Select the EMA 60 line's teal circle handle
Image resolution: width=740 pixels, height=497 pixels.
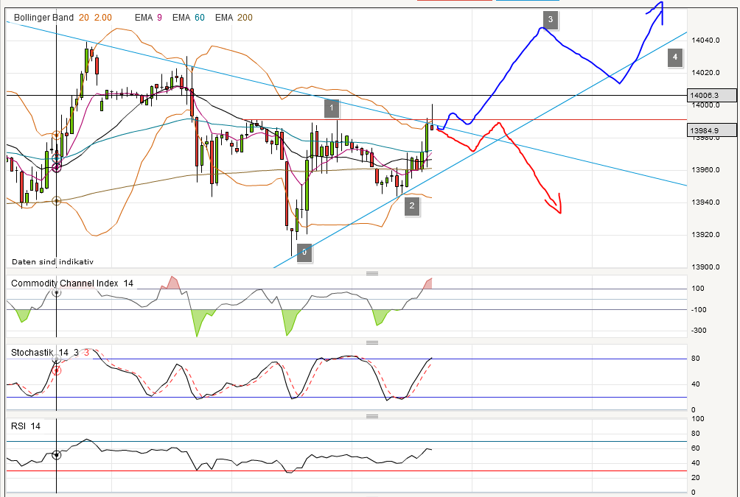pos(56,158)
